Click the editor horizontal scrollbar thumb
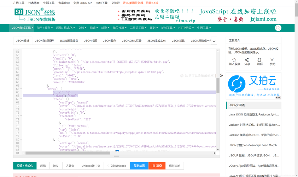The width and height of the screenshot is (298, 177). coord(68,153)
